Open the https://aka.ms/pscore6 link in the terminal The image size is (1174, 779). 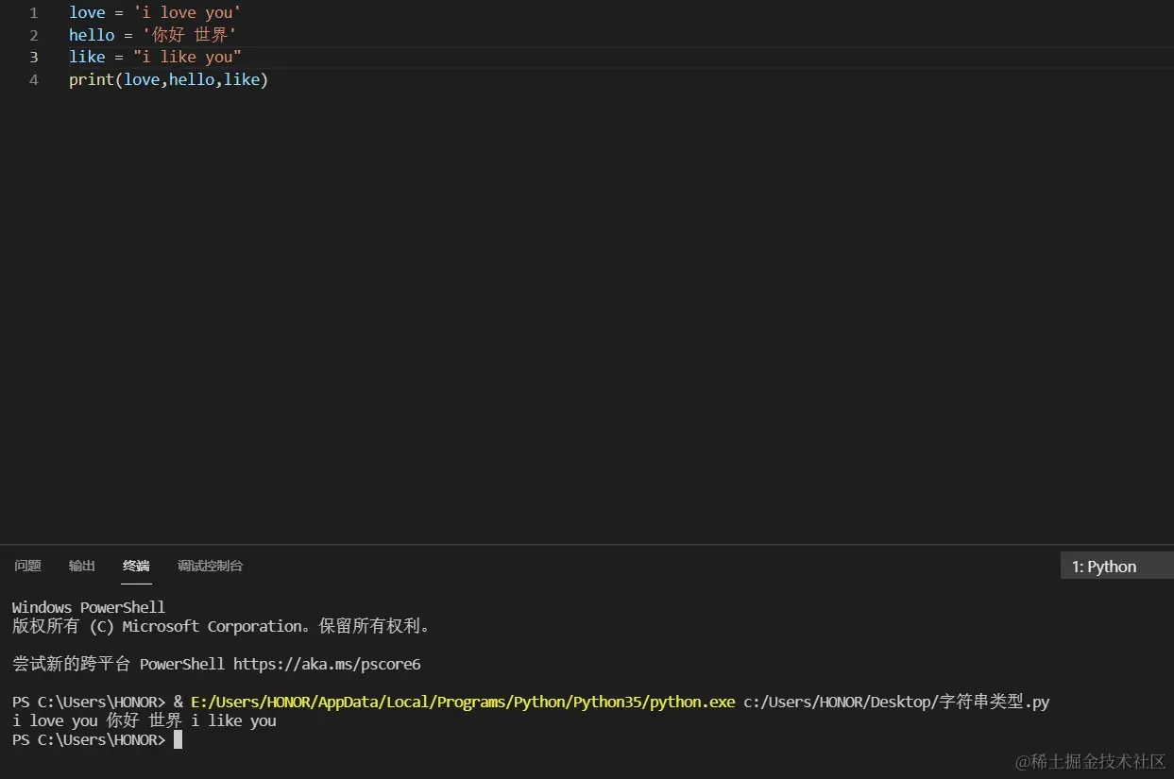pyautogui.click(x=327, y=664)
